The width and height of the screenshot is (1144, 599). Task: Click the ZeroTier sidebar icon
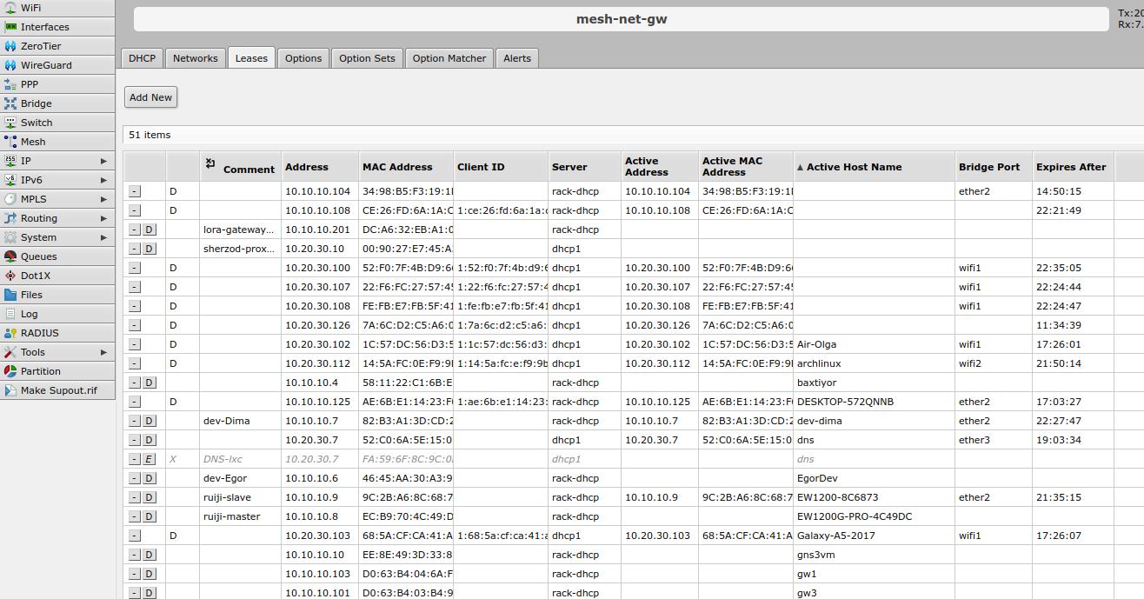(10, 46)
